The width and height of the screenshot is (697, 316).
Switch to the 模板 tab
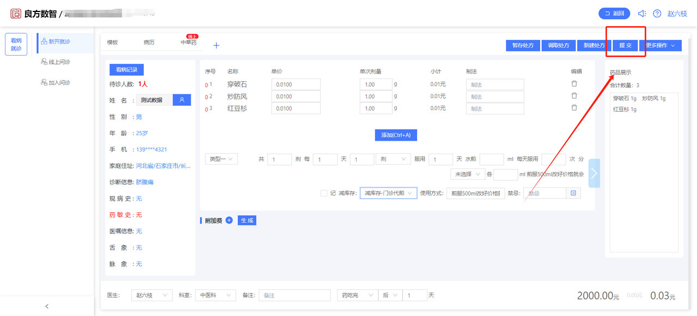coord(113,42)
